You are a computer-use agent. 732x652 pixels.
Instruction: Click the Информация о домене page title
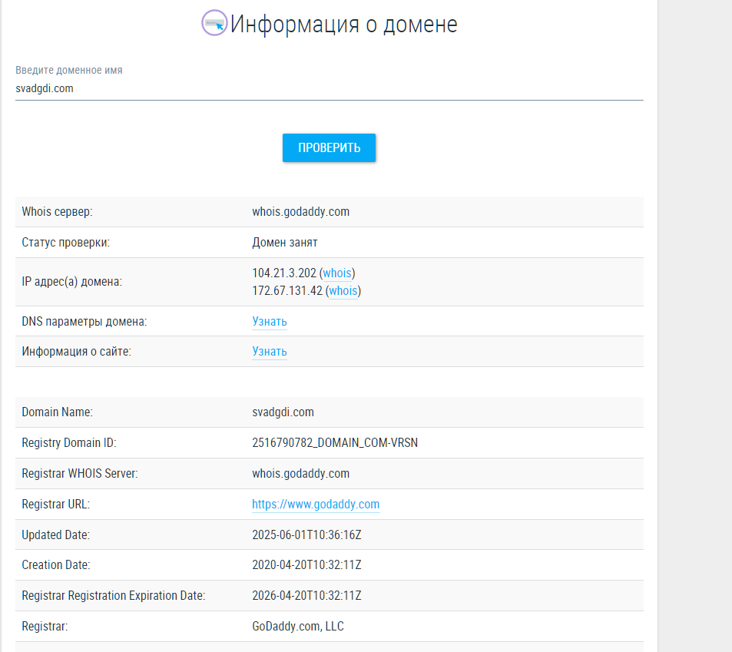pyautogui.click(x=345, y=23)
